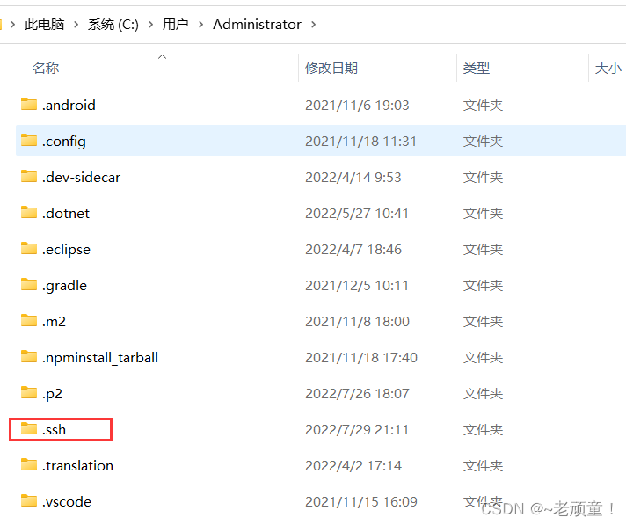Viewport: 626px width, 525px height.
Task: Click date 2022/4/2 17:14
Action: click(x=353, y=466)
